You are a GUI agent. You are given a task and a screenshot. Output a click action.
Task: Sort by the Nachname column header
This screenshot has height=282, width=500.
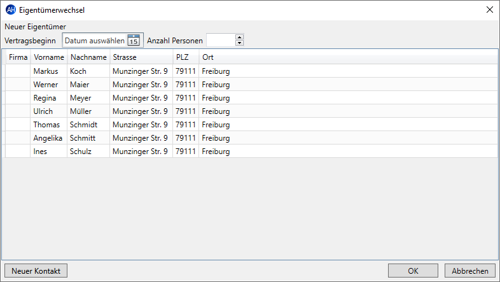point(88,57)
